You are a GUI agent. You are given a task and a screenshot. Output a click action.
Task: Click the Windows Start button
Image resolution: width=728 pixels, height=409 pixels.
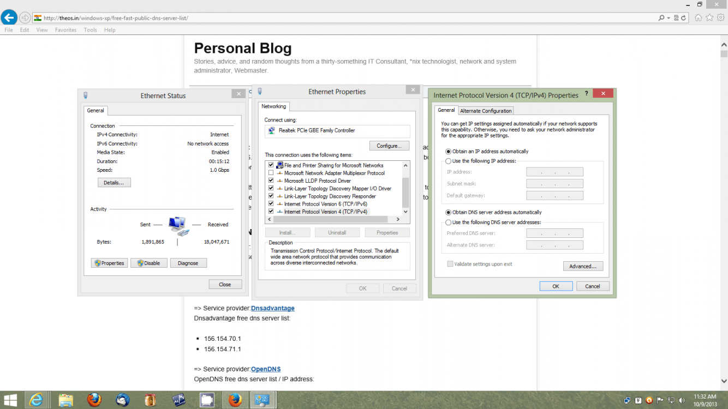(10, 400)
